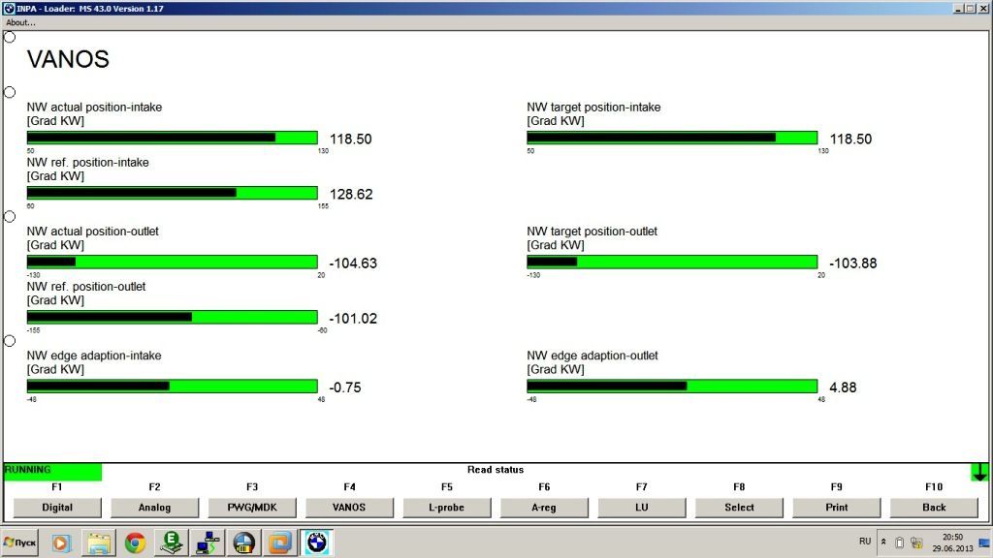Viewport: 993px width, 558px height.
Task: Click the NW target position-outlet label
Action: tap(593, 232)
